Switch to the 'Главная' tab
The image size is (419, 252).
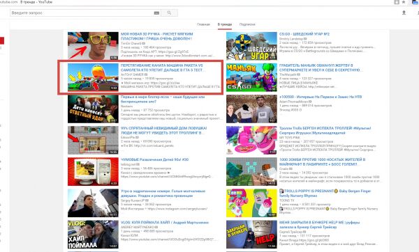click(x=204, y=24)
